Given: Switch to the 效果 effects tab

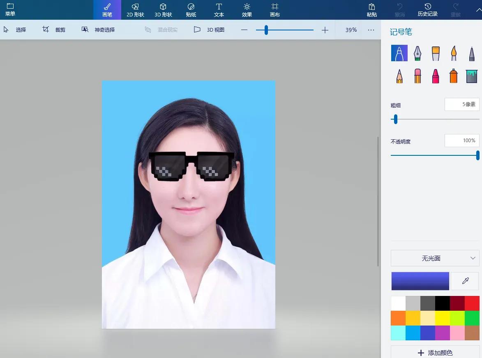Looking at the screenshot, I should point(247,10).
